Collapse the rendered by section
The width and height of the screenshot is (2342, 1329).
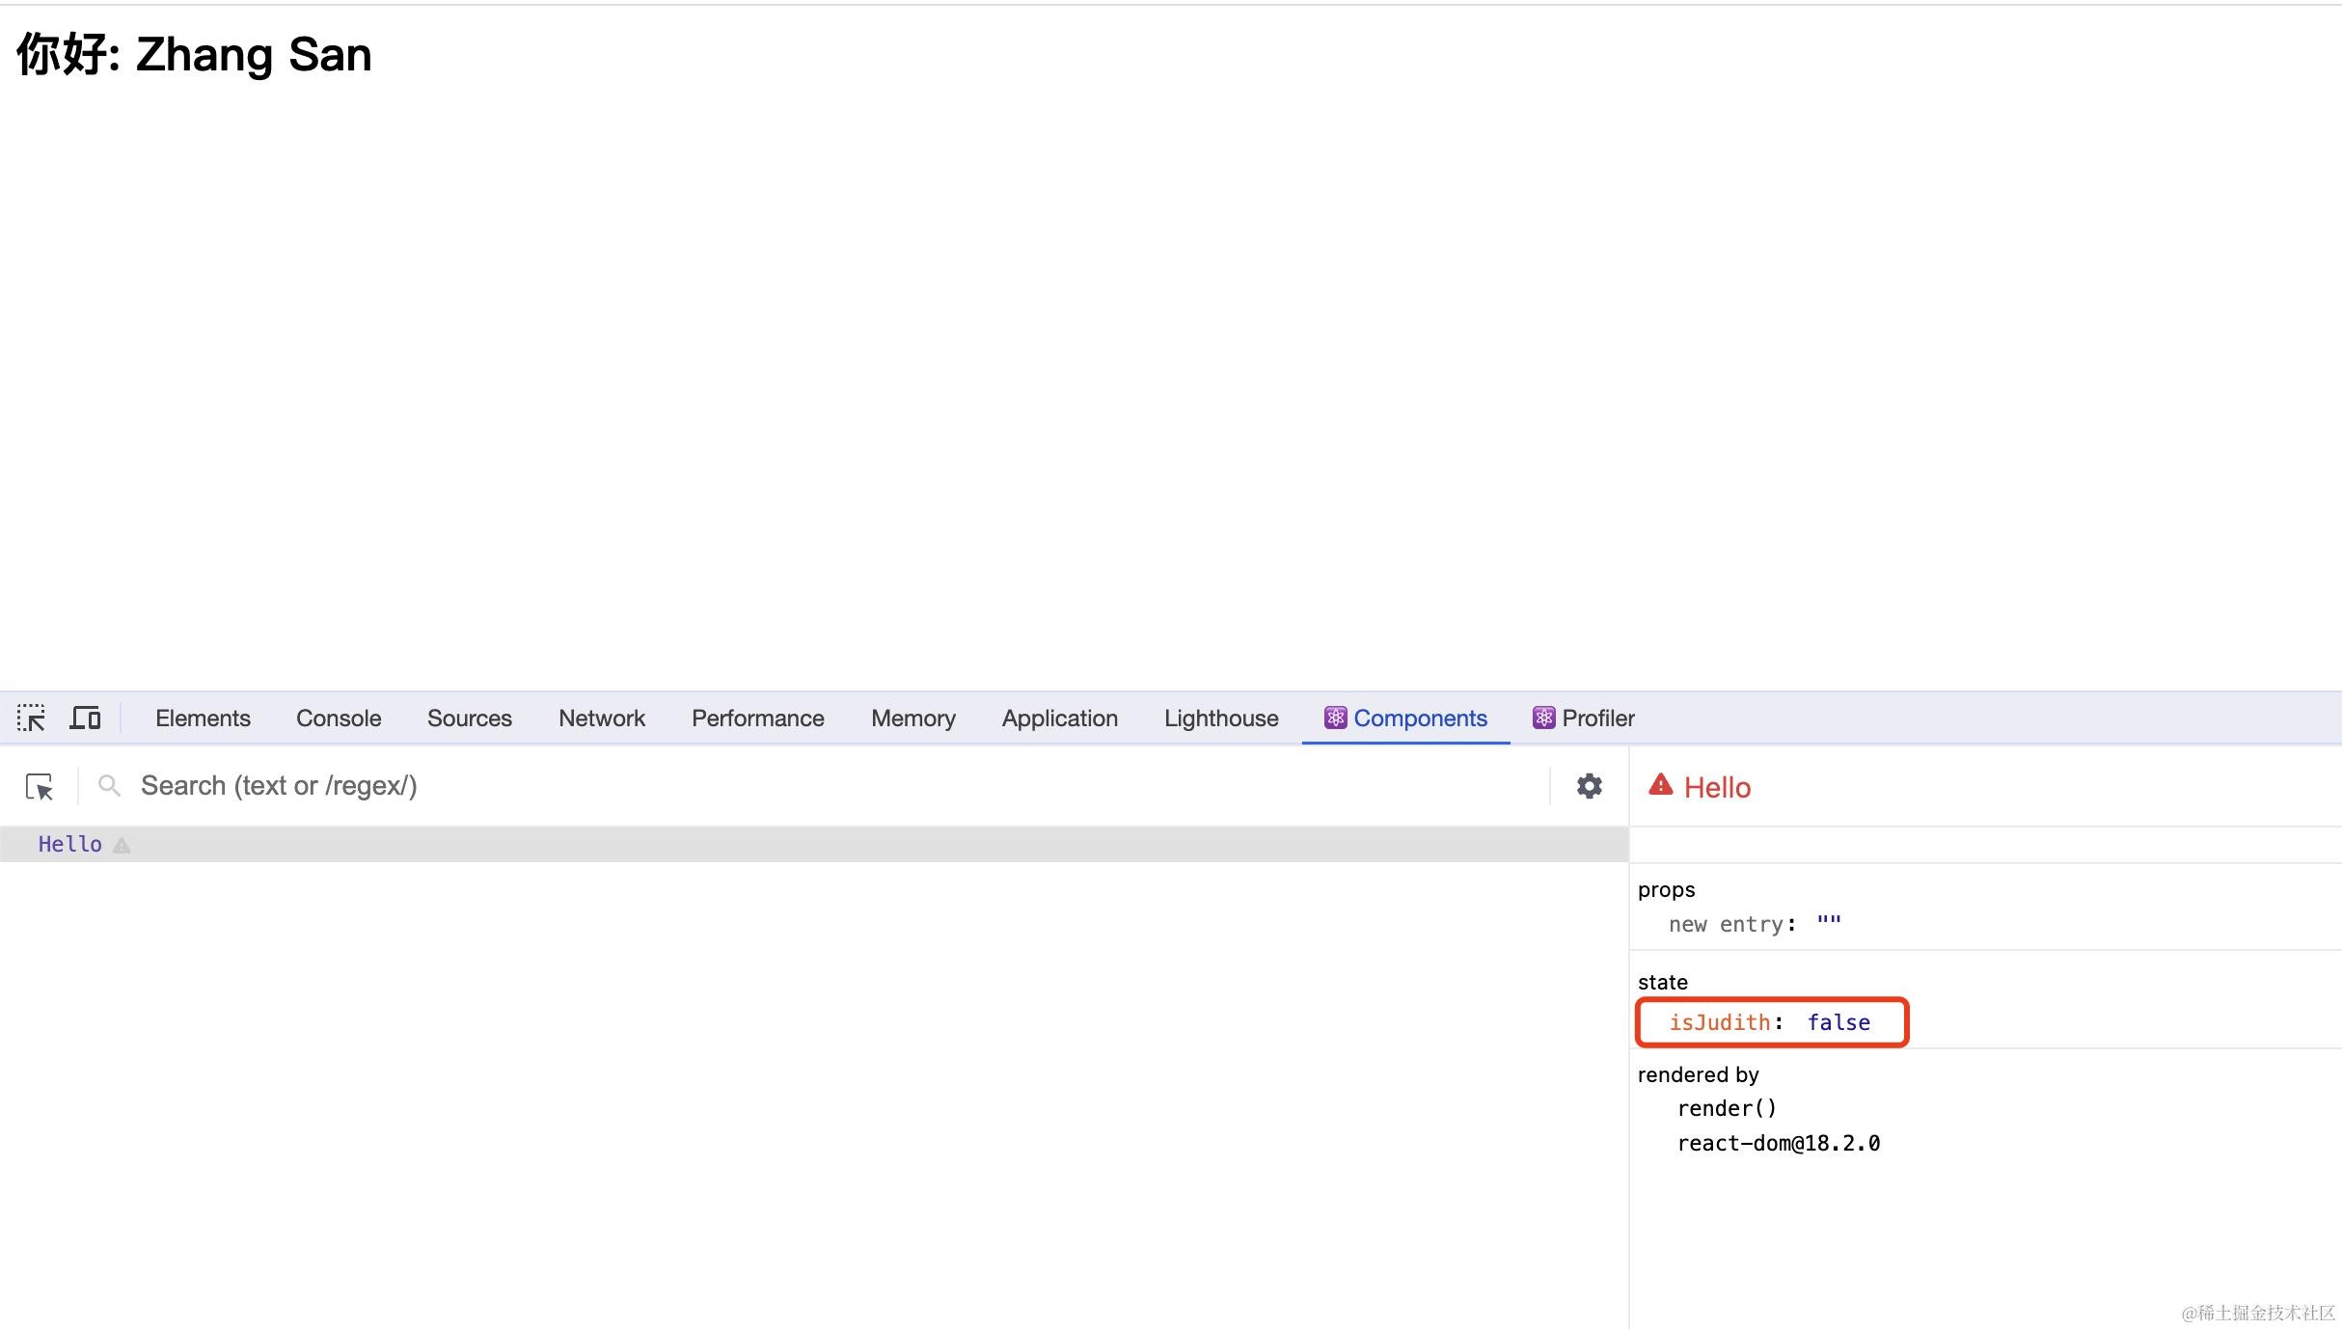[x=1698, y=1073]
